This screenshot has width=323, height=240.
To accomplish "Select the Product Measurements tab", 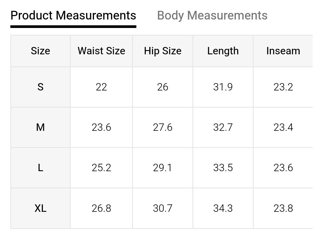I will pos(73,16).
